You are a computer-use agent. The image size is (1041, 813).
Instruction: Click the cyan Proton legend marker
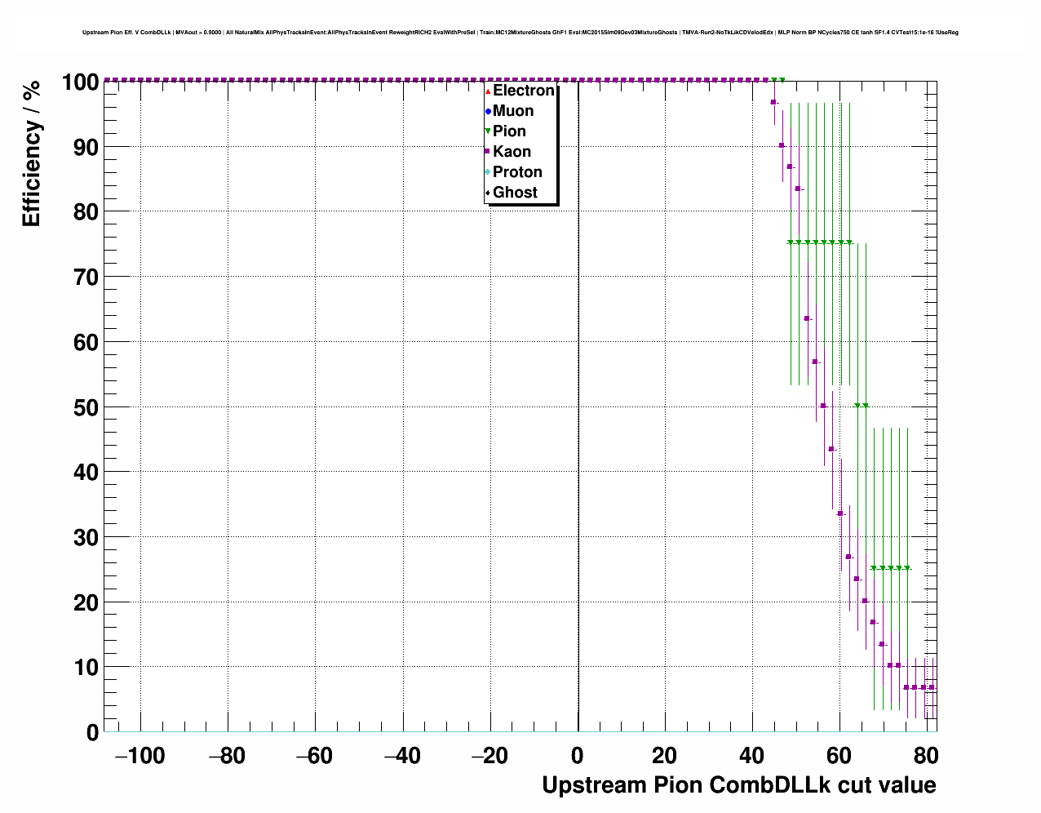click(x=488, y=172)
